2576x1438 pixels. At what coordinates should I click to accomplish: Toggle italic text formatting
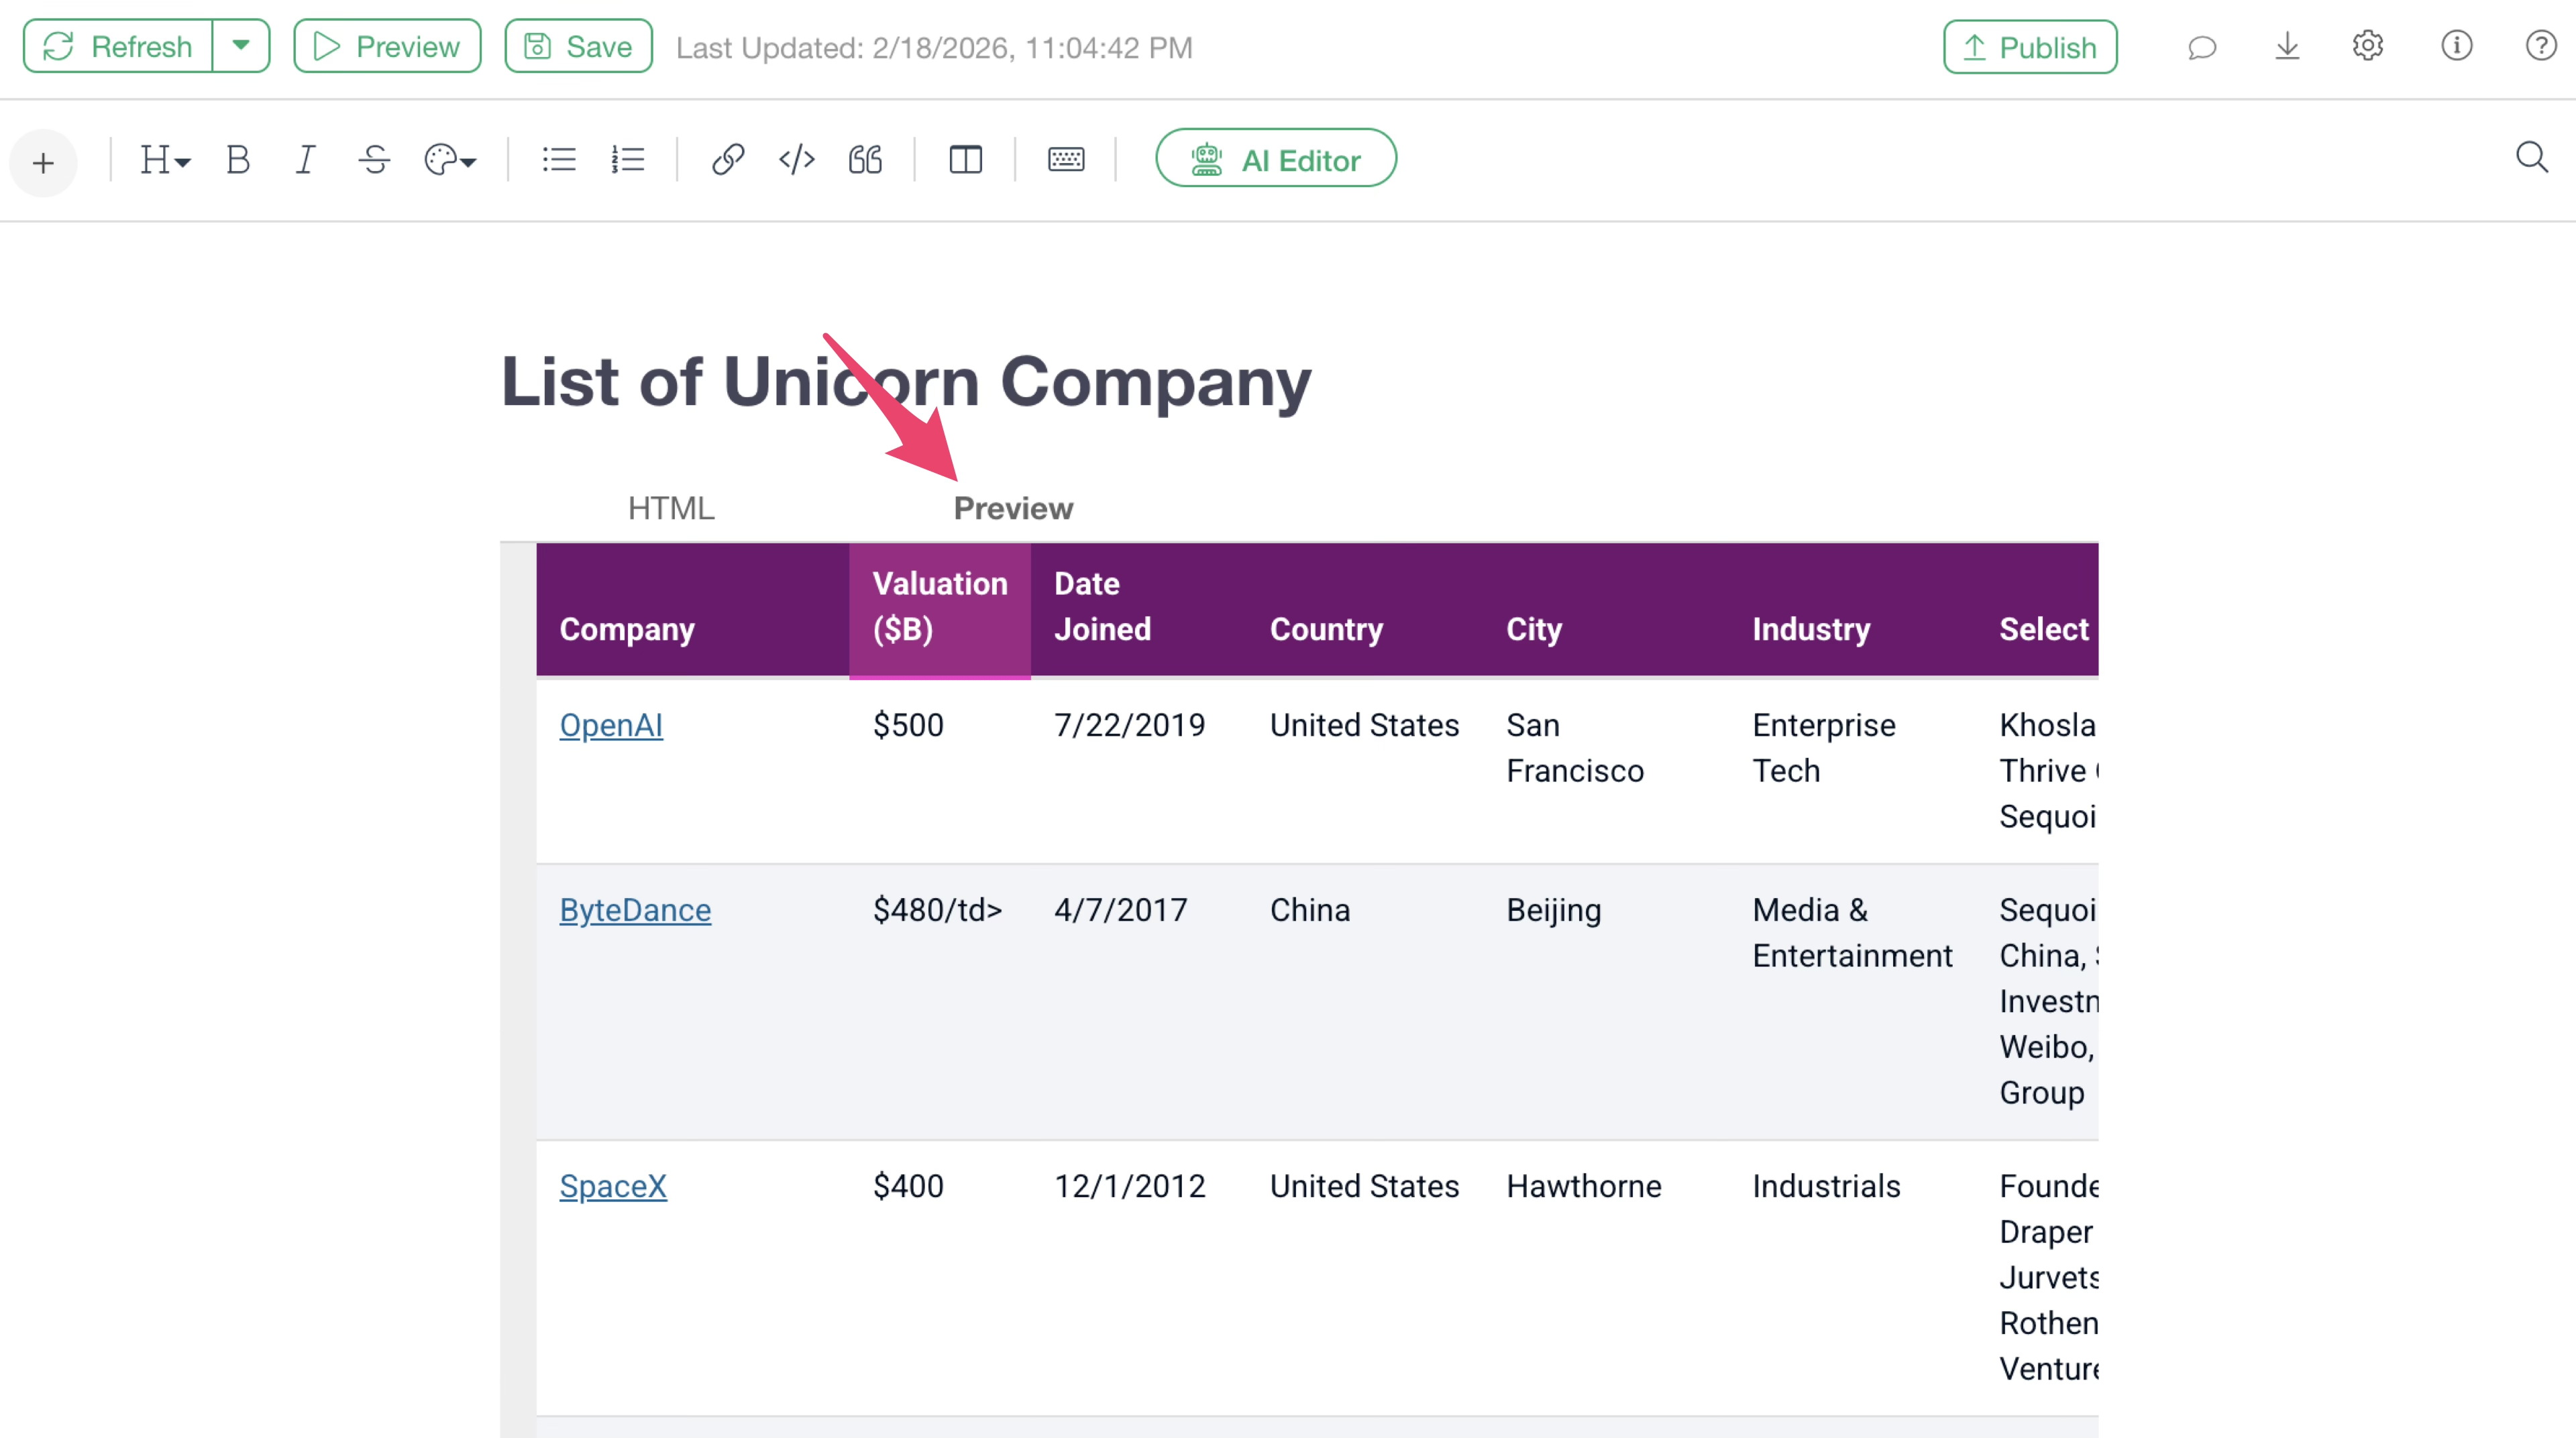pyautogui.click(x=305, y=160)
